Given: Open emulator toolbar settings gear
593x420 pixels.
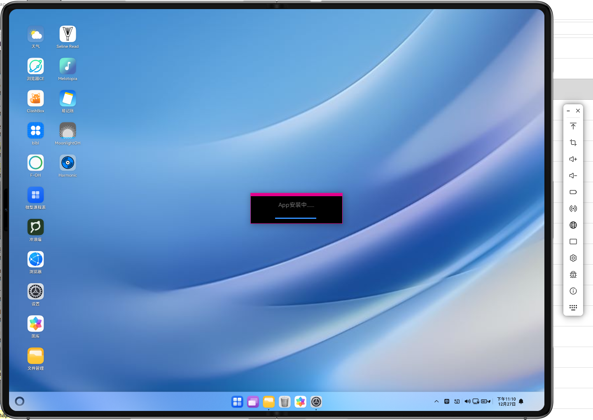Looking at the screenshot, I should 573,258.
